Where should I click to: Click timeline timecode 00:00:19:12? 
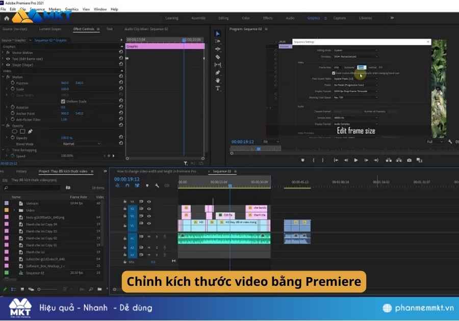[x=127, y=179]
